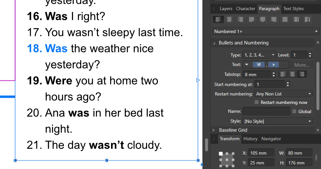Open the Numbered 1+ paragraph style dropdown
321x169 pixels.
point(266,31)
